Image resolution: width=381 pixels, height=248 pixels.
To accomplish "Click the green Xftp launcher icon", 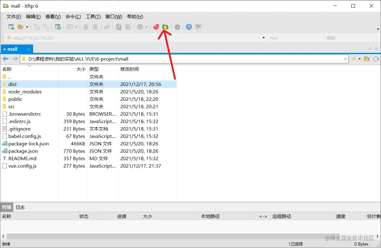I will pos(165,27).
